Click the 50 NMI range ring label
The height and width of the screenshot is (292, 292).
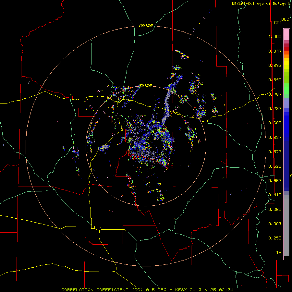click(x=146, y=86)
